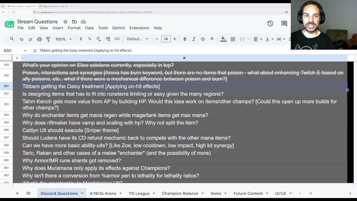Switch to 7/5 League sheet tab
Image resolution: width=357 pixels, height=201 pixels.
pos(139,193)
